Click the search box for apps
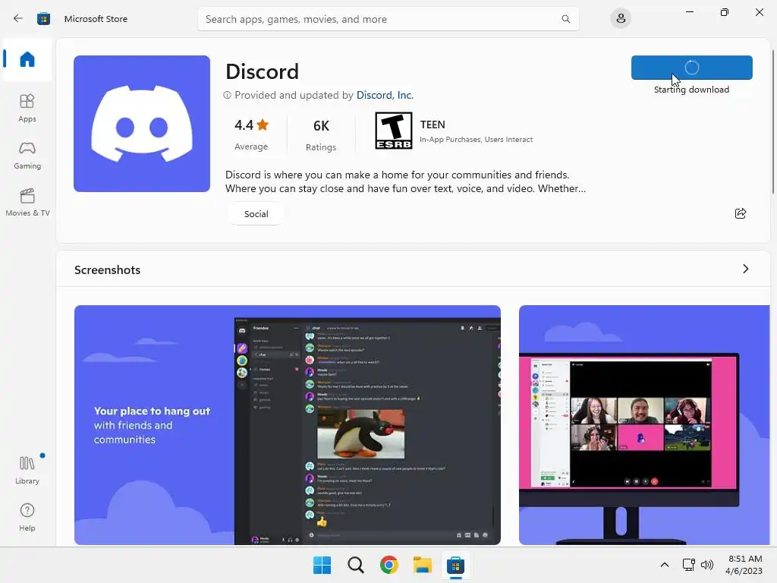The height and width of the screenshot is (583, 777). tap(388, 19)
